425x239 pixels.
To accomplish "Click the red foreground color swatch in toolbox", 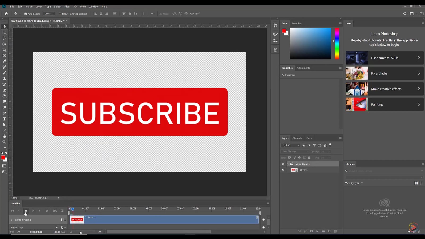I will [x=3, y=157].
